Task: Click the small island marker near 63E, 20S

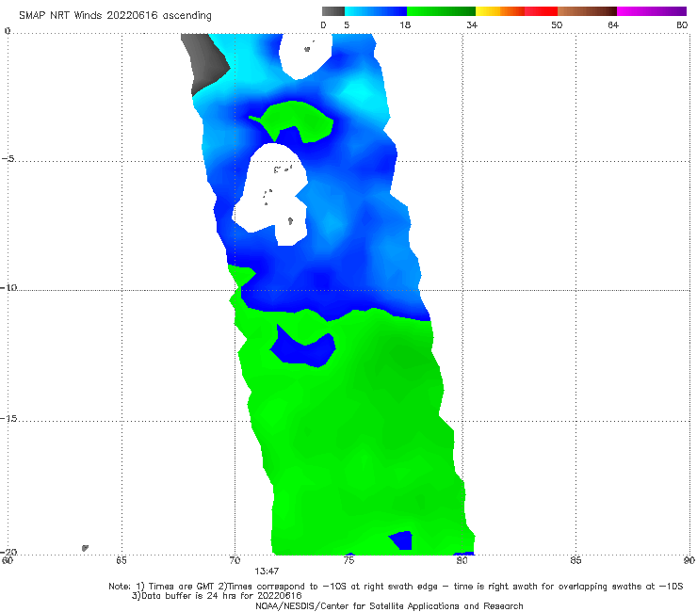Action: coord(85,548)
